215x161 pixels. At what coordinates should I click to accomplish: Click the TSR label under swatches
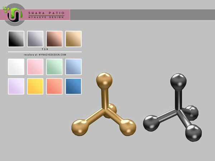pos(45,49)
